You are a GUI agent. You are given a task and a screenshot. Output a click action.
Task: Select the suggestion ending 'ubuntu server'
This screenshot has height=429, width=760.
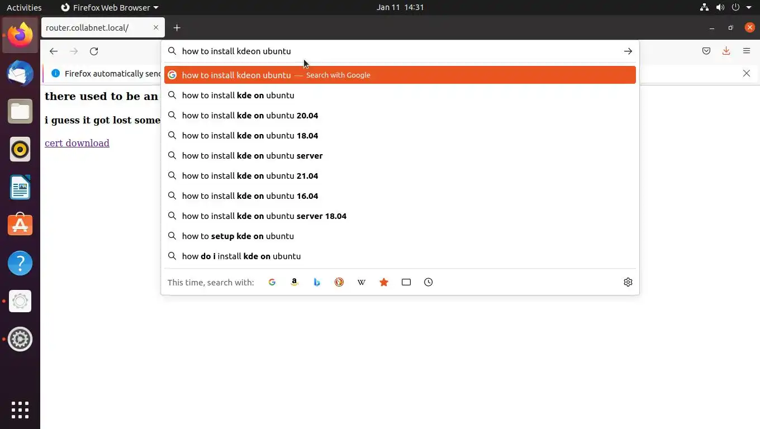coord(400,155)
